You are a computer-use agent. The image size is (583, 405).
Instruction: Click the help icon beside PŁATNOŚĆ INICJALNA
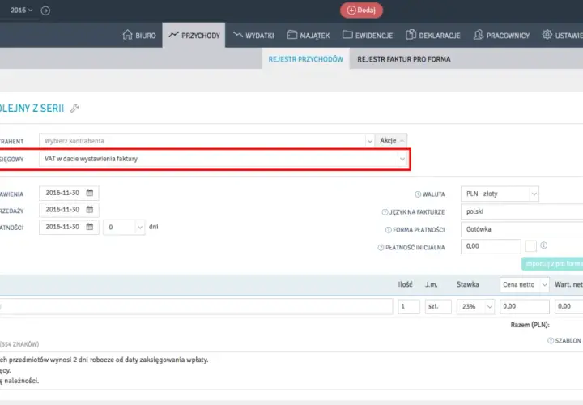pyautogui.click(x=381, y=248)
